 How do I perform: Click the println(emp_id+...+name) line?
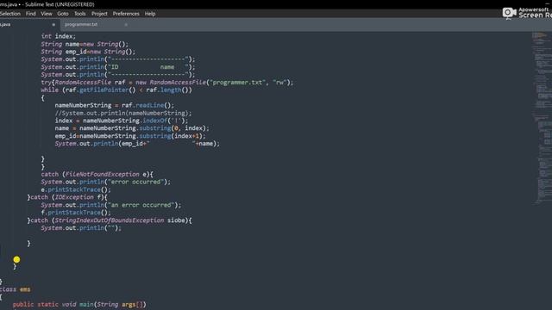click(137, 144)
